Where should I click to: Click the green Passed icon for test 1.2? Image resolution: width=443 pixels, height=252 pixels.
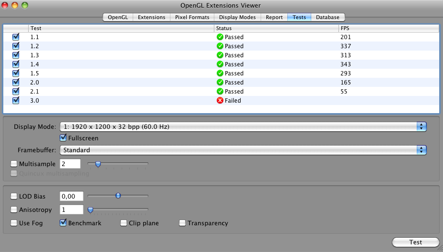(220, 46)
